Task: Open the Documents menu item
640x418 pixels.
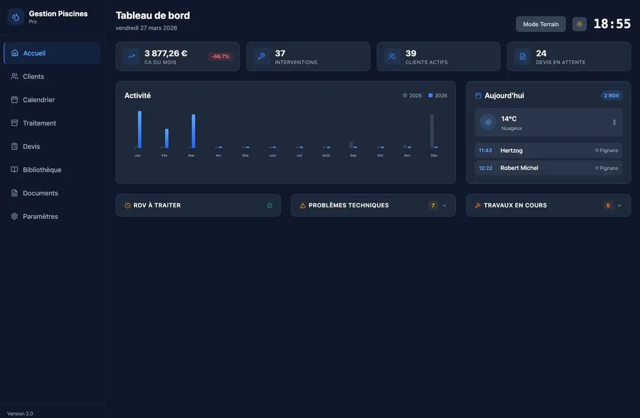Action: coord(52,193)
